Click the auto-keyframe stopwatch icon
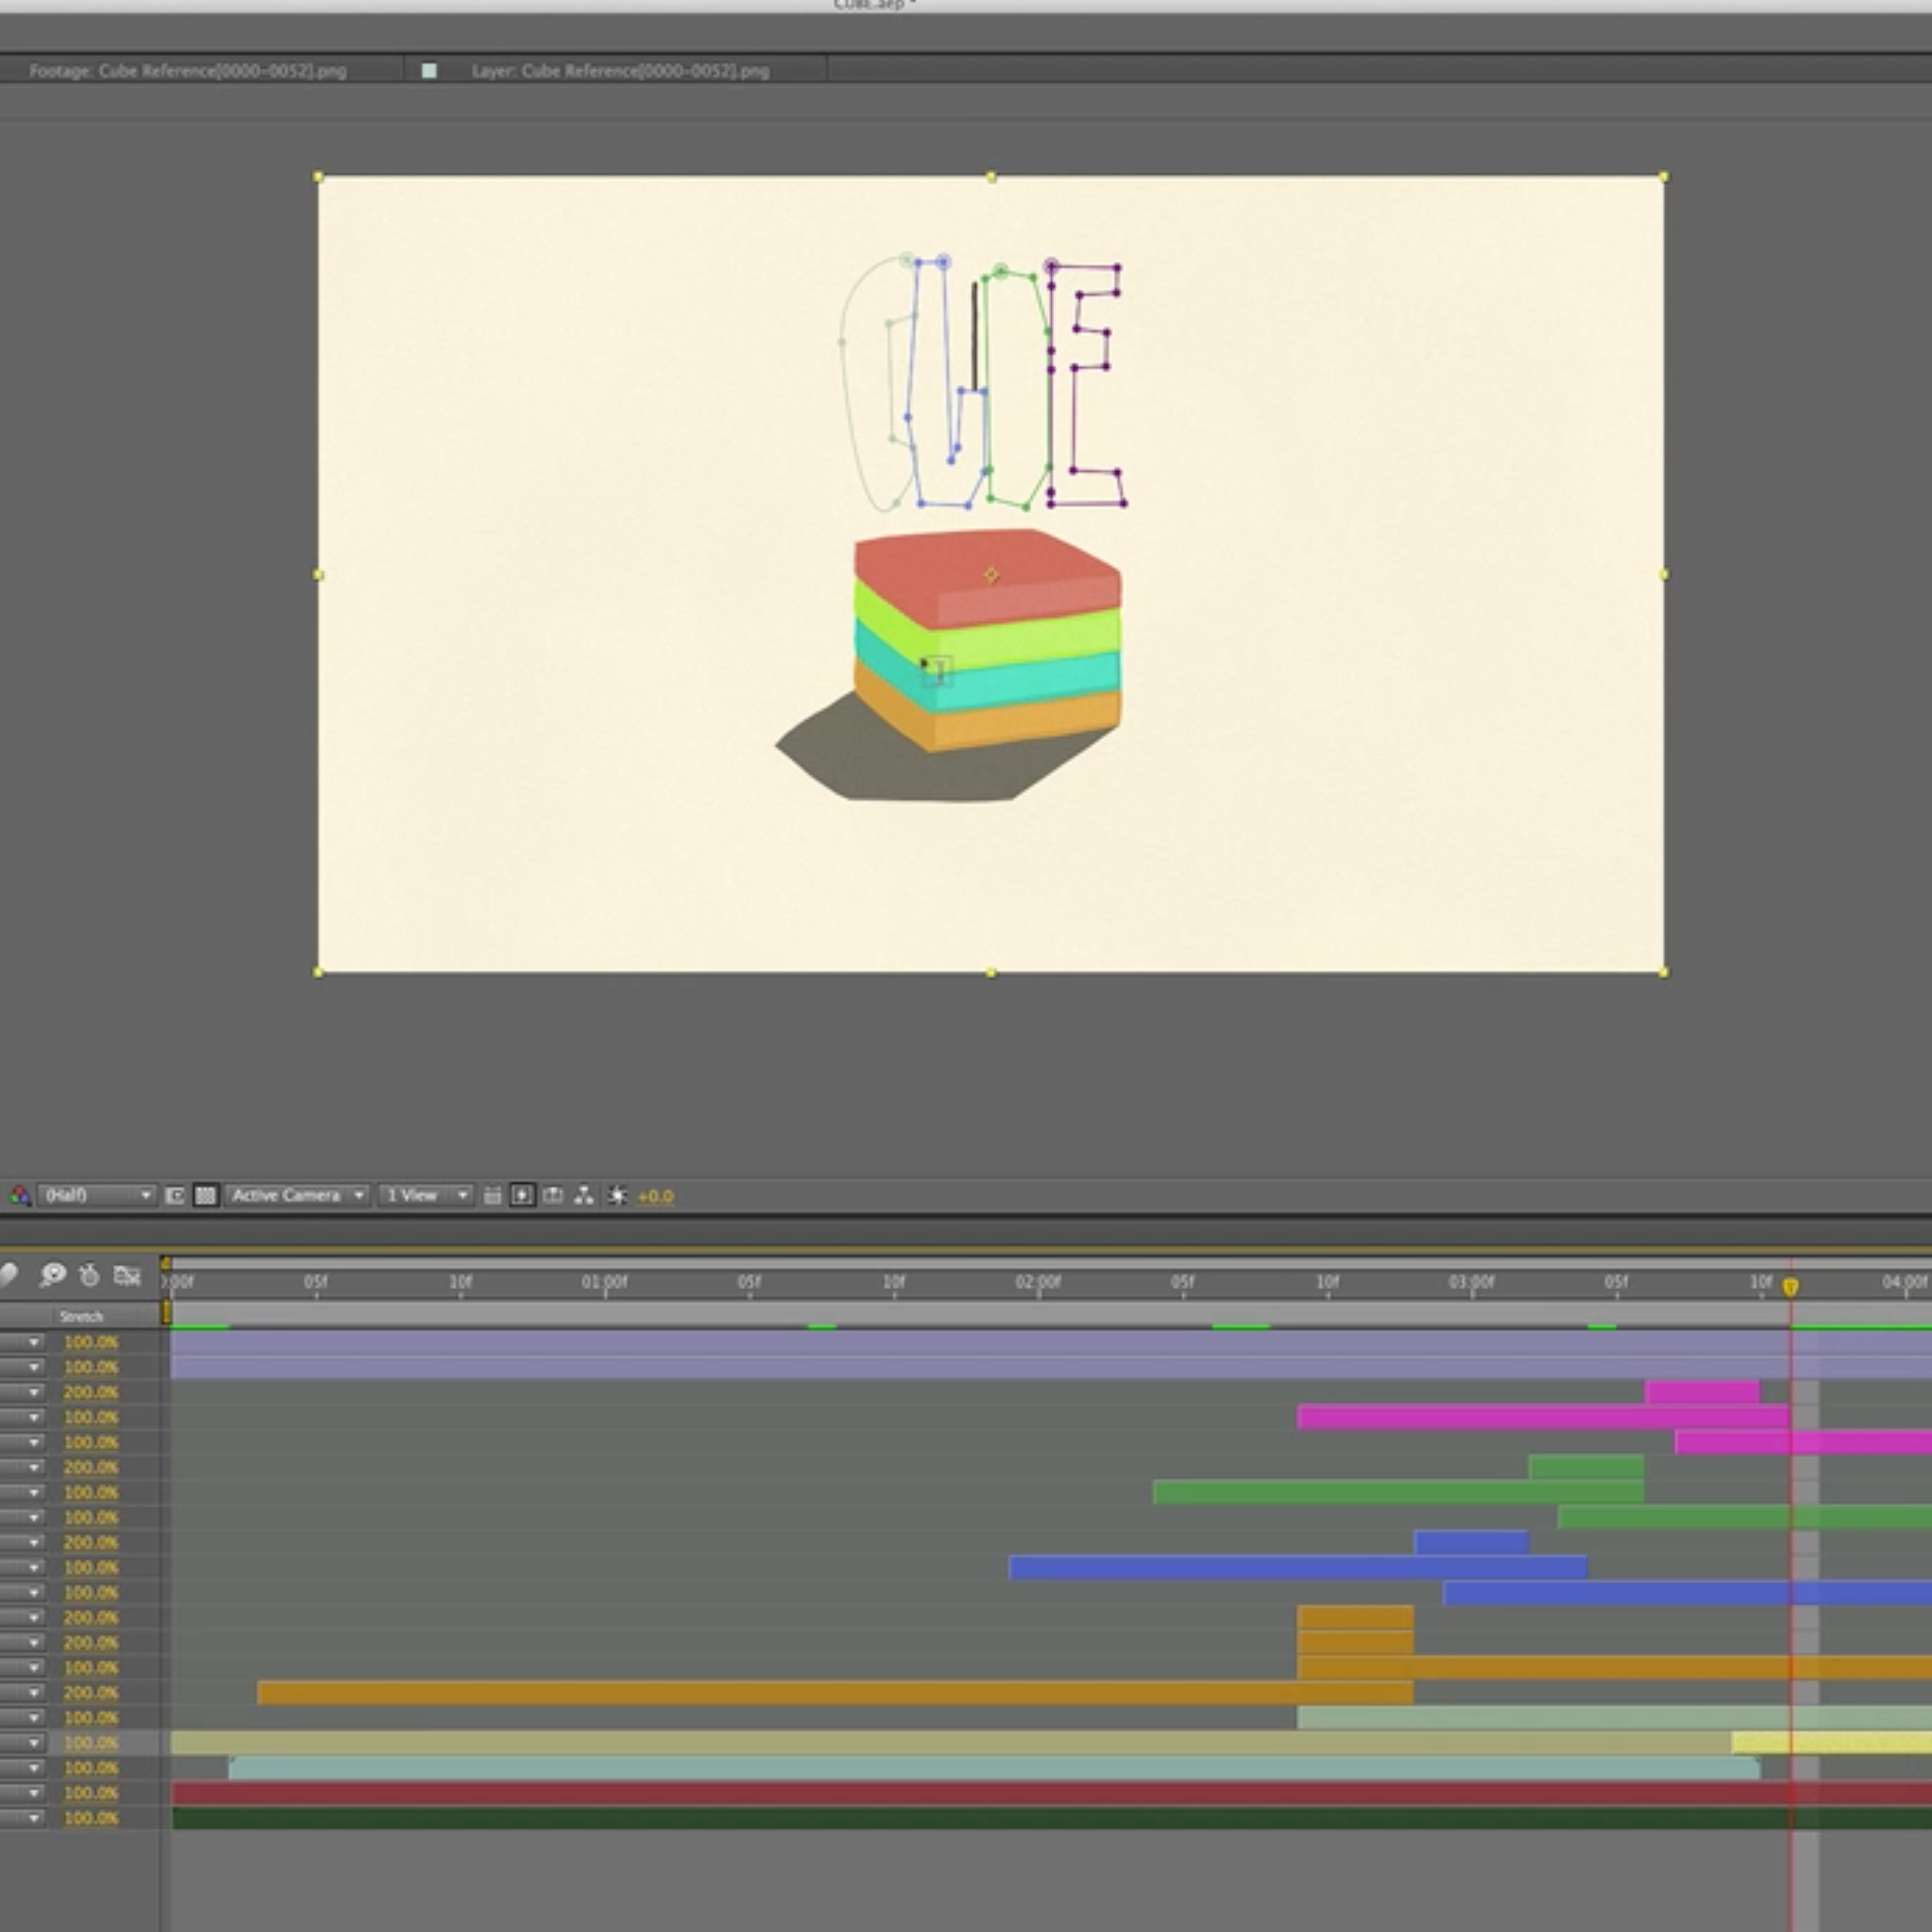This screenshot has height=1932, width=1932. point(89,1274)
